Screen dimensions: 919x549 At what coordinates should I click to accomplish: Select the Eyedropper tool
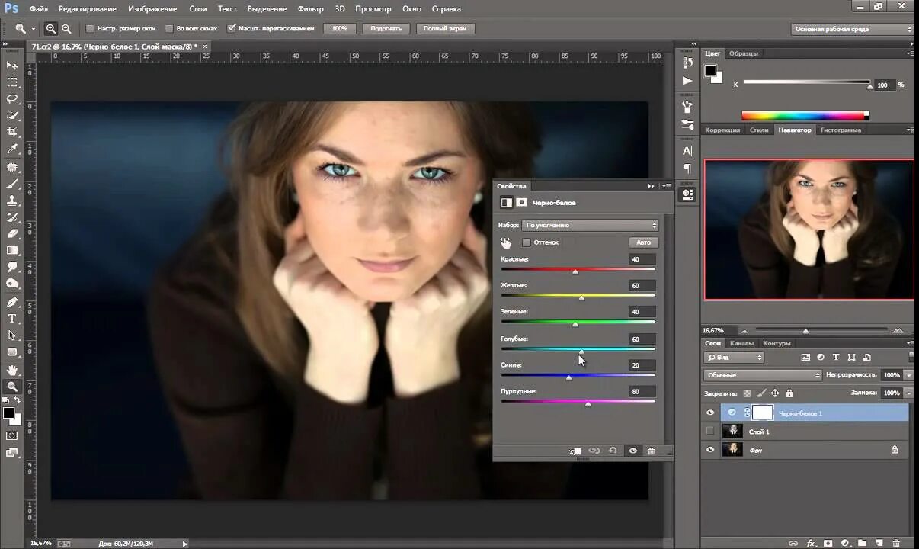tap(12, 149)
